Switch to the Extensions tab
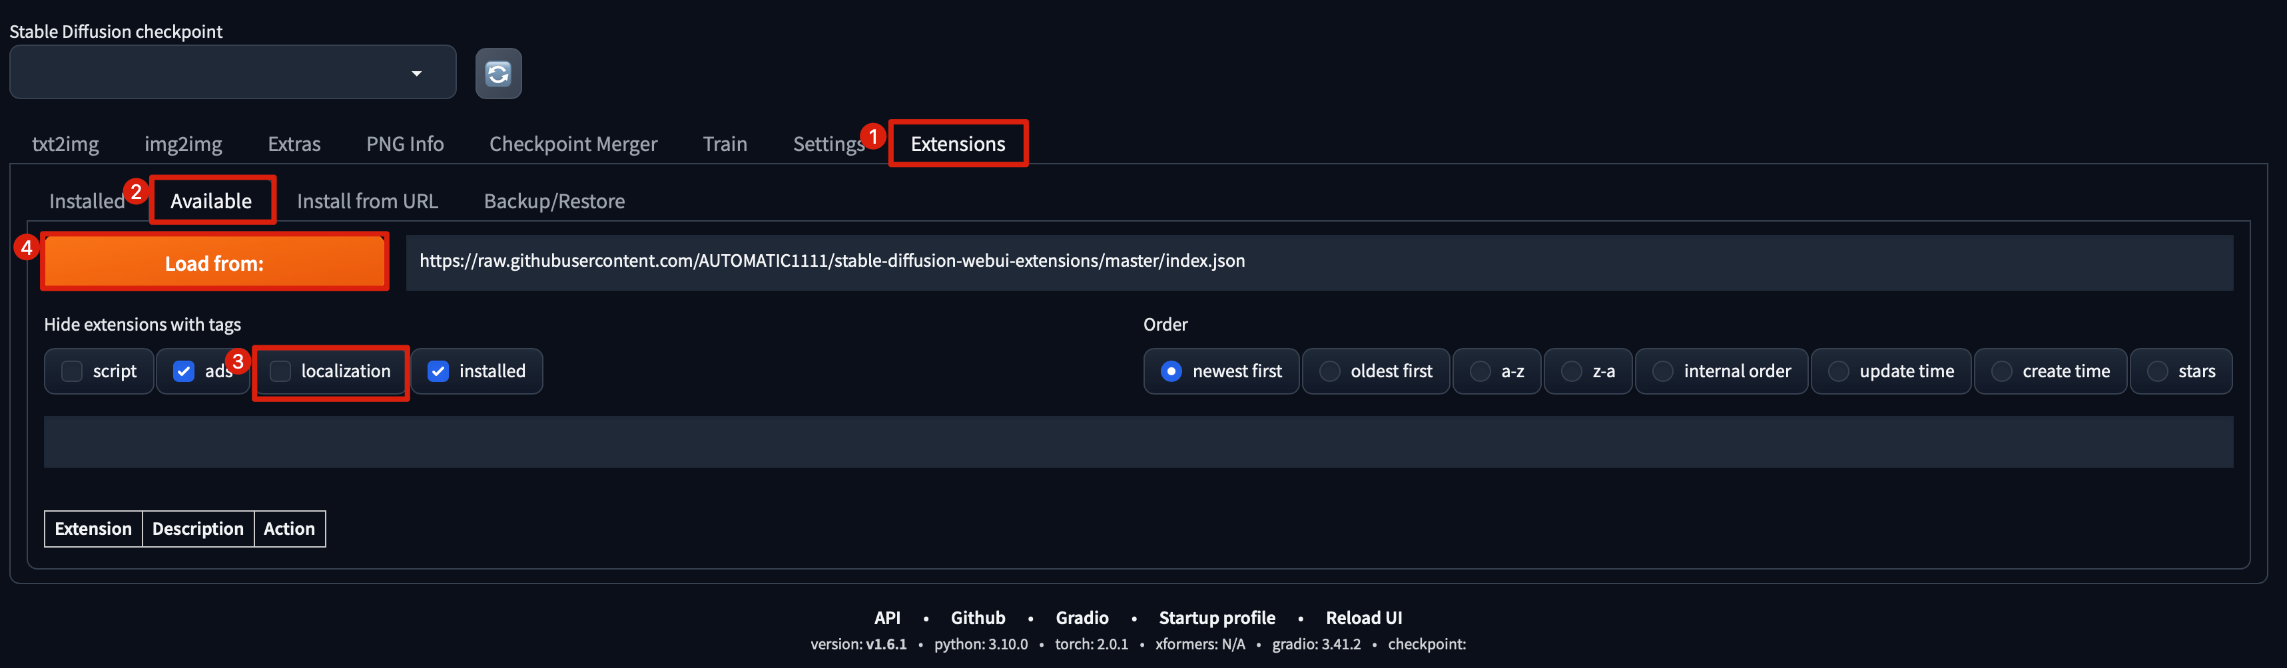The height and width of the screenshot is (668, 2287). (957, 144)
